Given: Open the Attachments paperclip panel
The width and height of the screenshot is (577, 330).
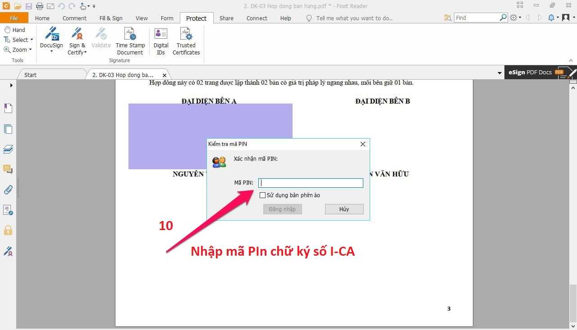Looking at the screenshot, I should (x=8, y=190).
